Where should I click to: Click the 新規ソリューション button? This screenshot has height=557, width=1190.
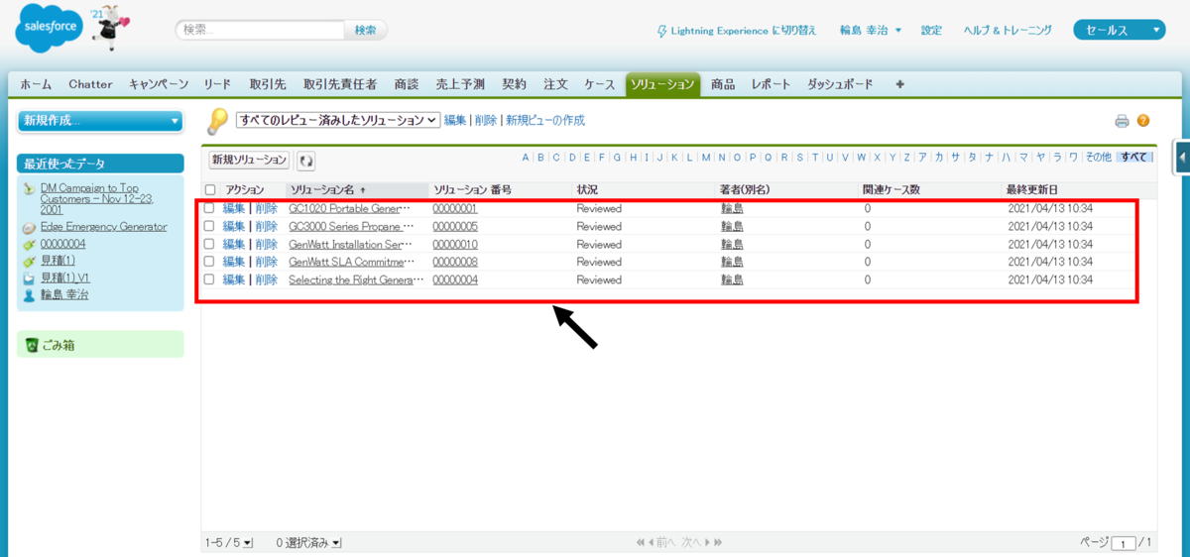point(249,160)
